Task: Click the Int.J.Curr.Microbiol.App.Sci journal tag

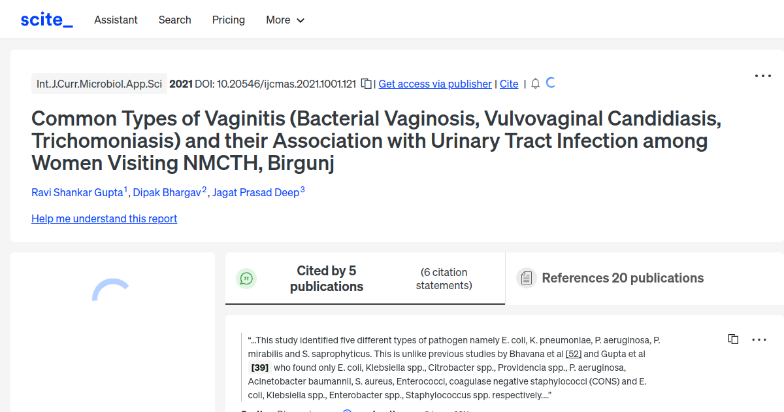Action: click(99, 84)
